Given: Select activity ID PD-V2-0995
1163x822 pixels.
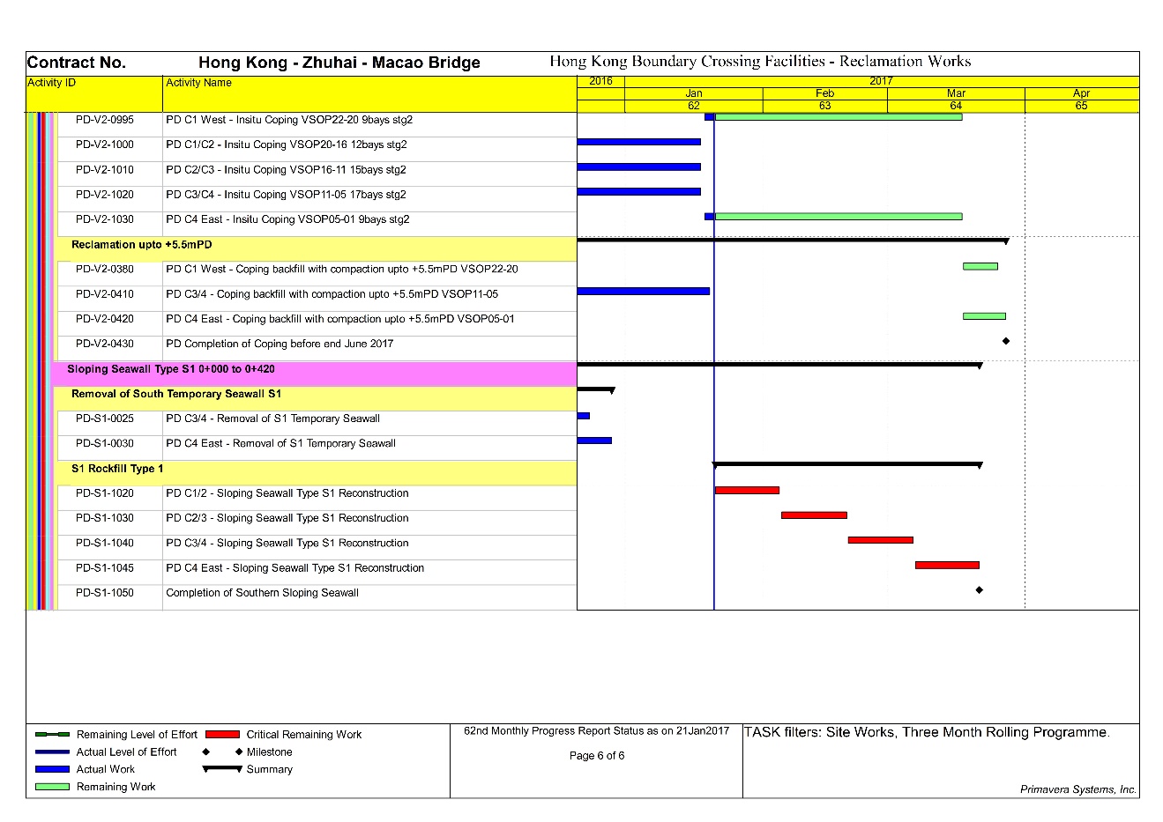Looking at the screenshot, I should [x=105, y=120].
